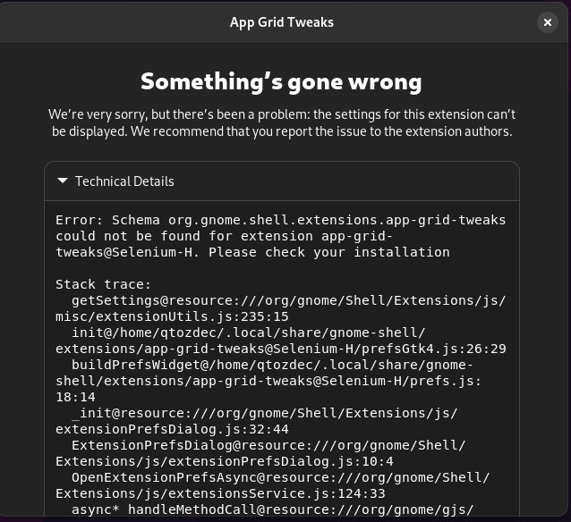The height and width of the screenshot is (522, 571).
Task: Click the OpenExtensionPrefsAsync@resource stack trace line
Action: click(280, 477)
